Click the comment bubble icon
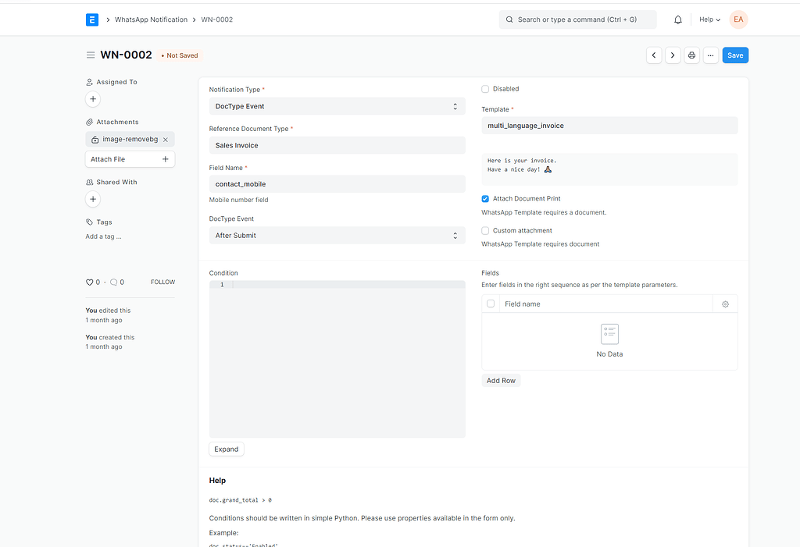Image resolution: width=800 pixels, height=547 pixels. click(x=114, y=282)
